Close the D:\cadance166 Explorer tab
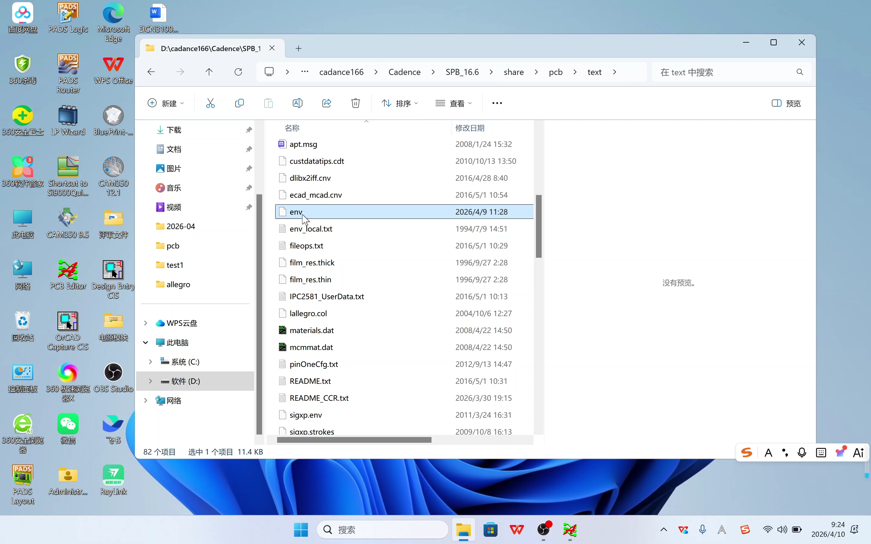The image size is (871, 544). [x=272, y=48]
